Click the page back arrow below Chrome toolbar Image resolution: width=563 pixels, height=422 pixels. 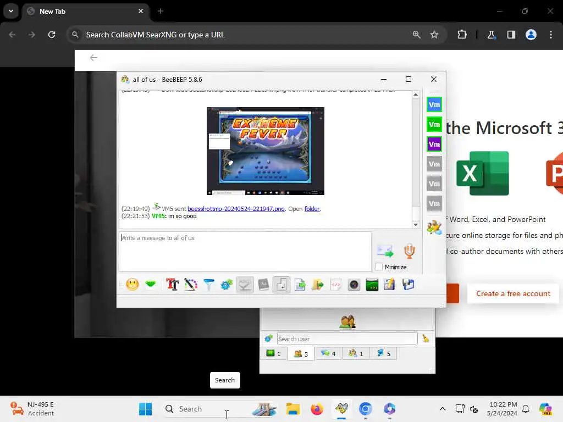[93, 58]
